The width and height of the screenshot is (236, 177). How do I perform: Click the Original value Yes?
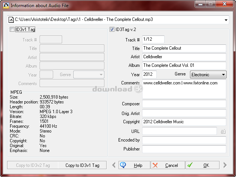tap(43, 146)
